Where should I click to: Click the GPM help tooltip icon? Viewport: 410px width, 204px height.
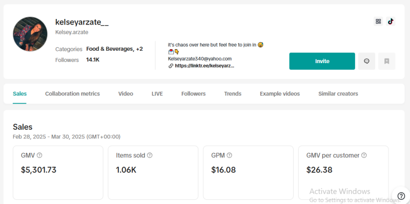(x=229, y=155)
